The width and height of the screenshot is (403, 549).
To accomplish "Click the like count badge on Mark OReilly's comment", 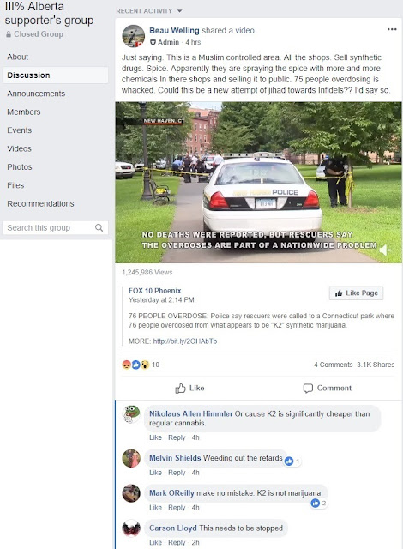I will (x=319, y=504).
